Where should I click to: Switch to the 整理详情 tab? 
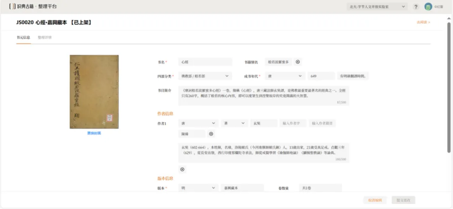pos(45,38)
